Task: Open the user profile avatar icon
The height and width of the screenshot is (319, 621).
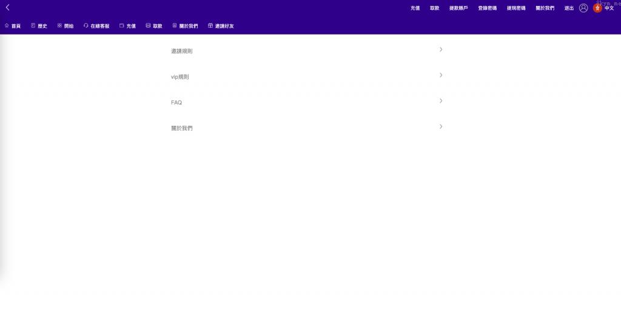Action: (x=583, y=8)
